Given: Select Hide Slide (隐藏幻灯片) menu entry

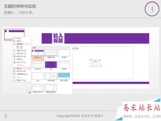Looking at the screenshot, I should (x=22, y=80).
